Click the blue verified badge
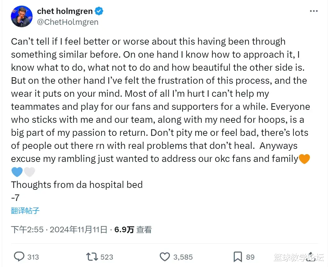328x267 pixels. pos(99,11)
